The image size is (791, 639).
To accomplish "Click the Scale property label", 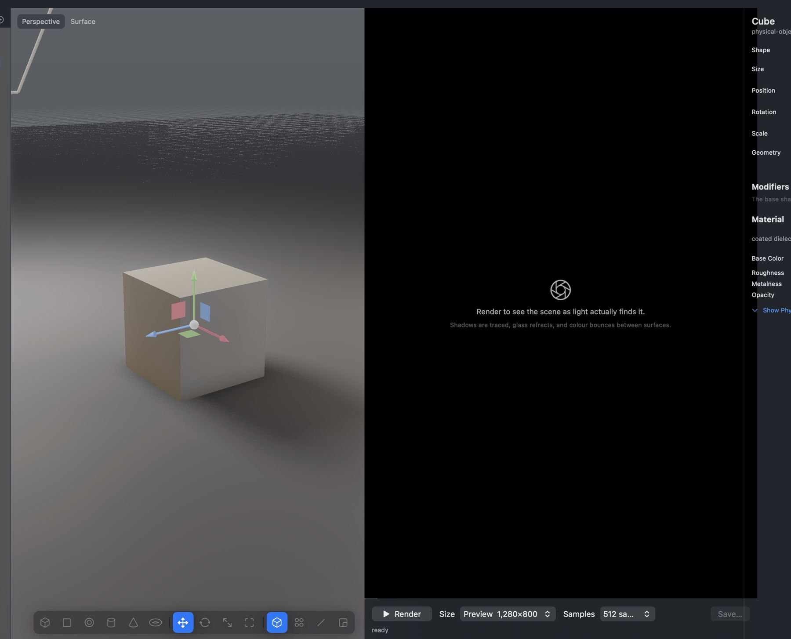I will tap(759, 134).
